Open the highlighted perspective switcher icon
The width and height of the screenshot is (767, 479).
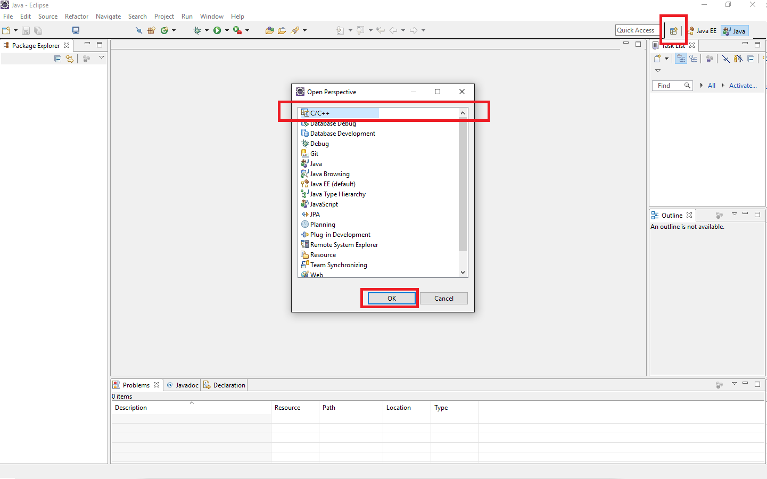(673, 30)
